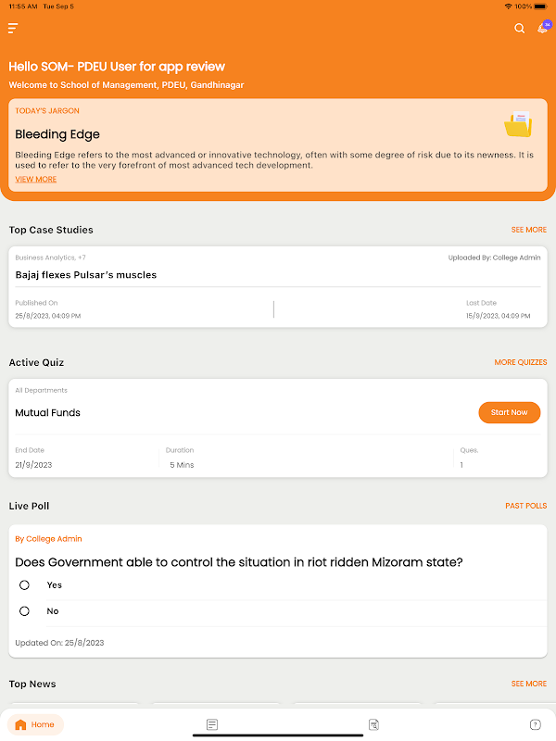See more Top Case Studies
Image resolution: width=556 pixels, height=741 pixels.
click(528, 230)
